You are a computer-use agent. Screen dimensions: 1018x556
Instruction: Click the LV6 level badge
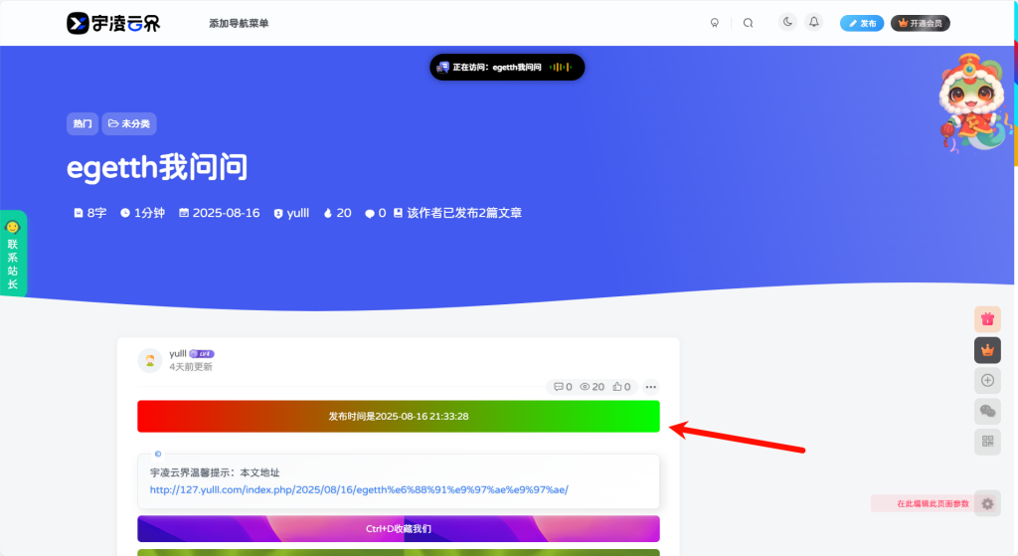click(202, 354)
